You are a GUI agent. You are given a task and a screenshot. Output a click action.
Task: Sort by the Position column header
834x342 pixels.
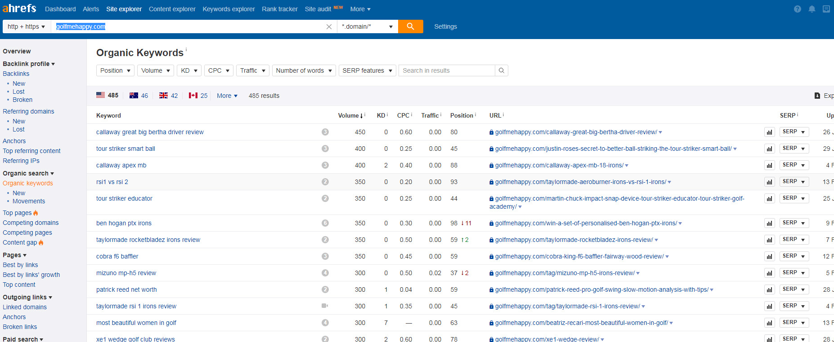(462, 115)
